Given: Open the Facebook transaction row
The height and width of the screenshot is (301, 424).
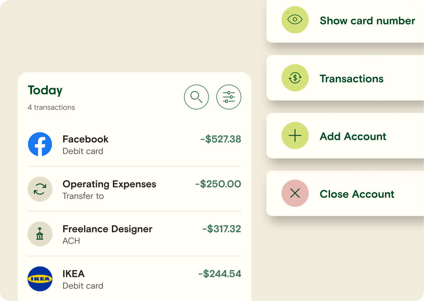Looking at the screenshot, I should tap(134, 144).
